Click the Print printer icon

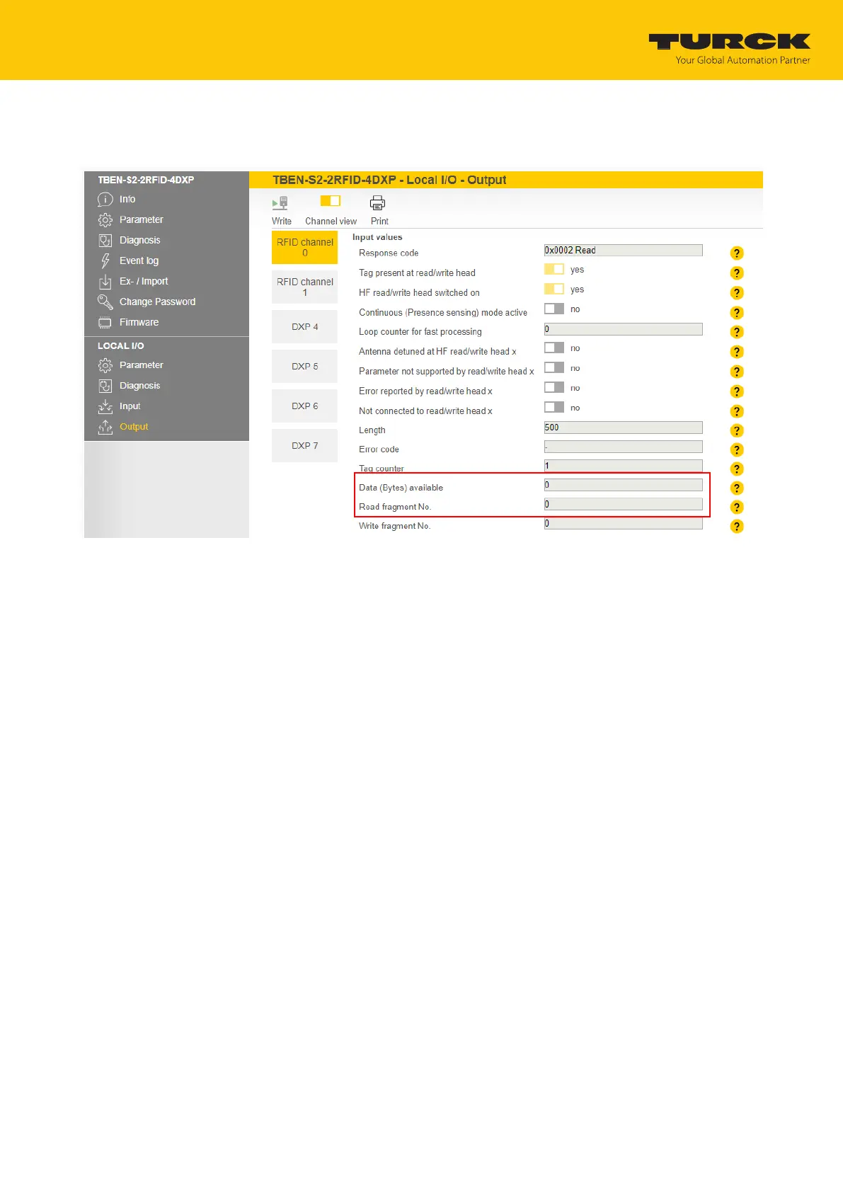point(378,203)
